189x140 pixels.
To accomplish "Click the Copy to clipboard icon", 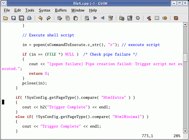I will (x=68, y=18).
